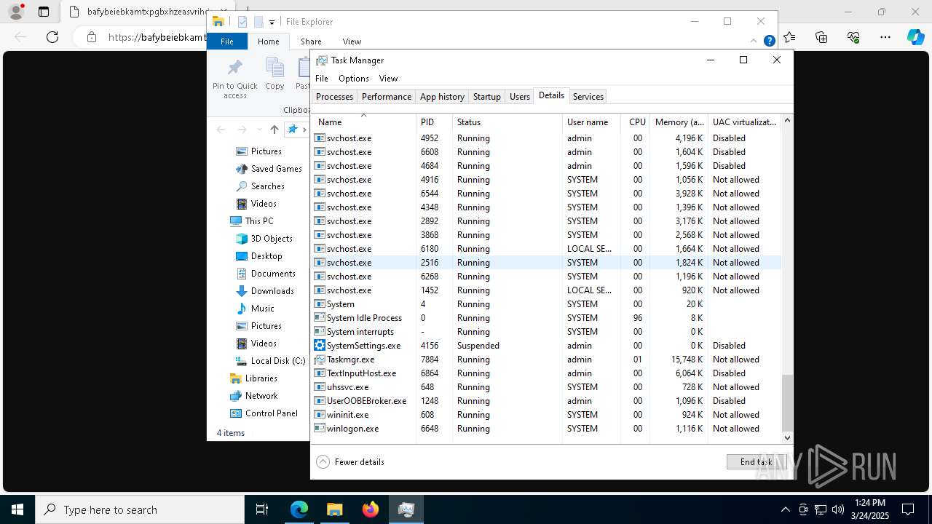Open Task Manager Options menu
The image size is (932, 524).
pyautogui.click(x=354, y=79)
